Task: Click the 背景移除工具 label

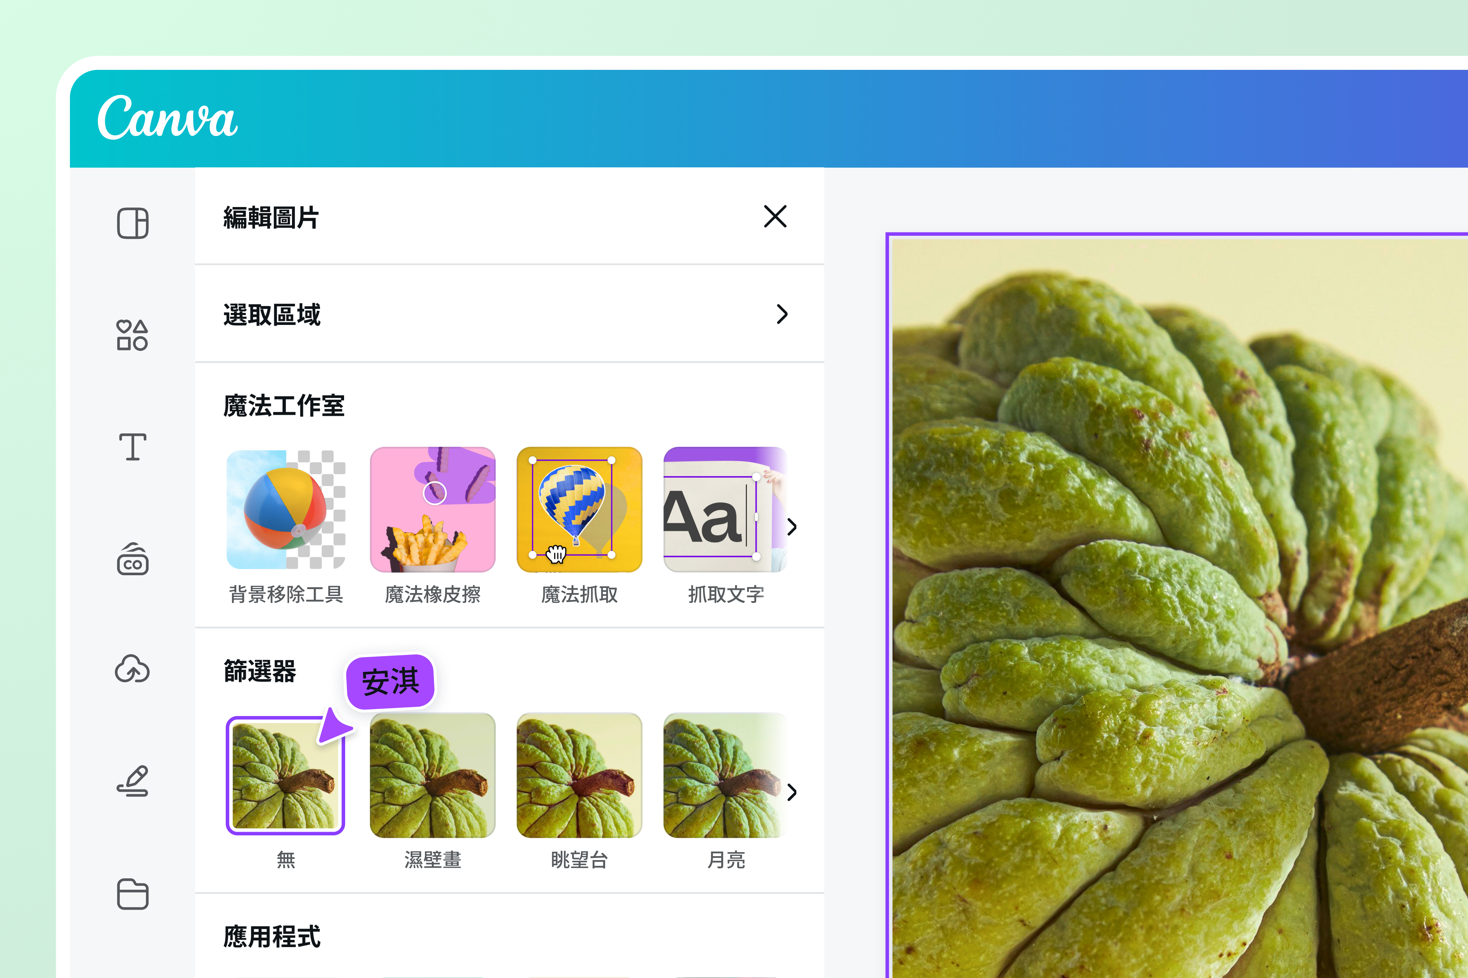Action: click(x=286, y=595)
